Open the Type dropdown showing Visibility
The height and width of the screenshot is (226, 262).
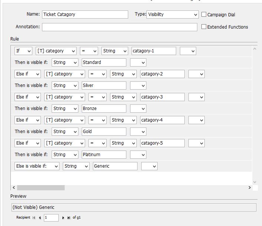[172, 14]
